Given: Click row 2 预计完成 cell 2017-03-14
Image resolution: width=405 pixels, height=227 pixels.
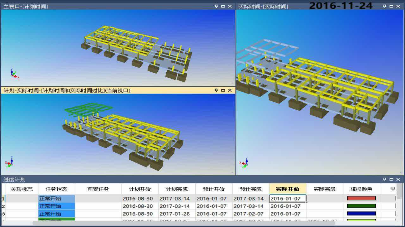Looking at the screenshot, I should tap(251, 206).
